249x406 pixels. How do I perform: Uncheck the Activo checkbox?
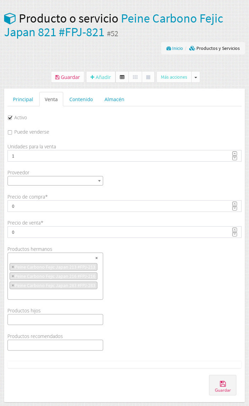[x=10, y=118]
